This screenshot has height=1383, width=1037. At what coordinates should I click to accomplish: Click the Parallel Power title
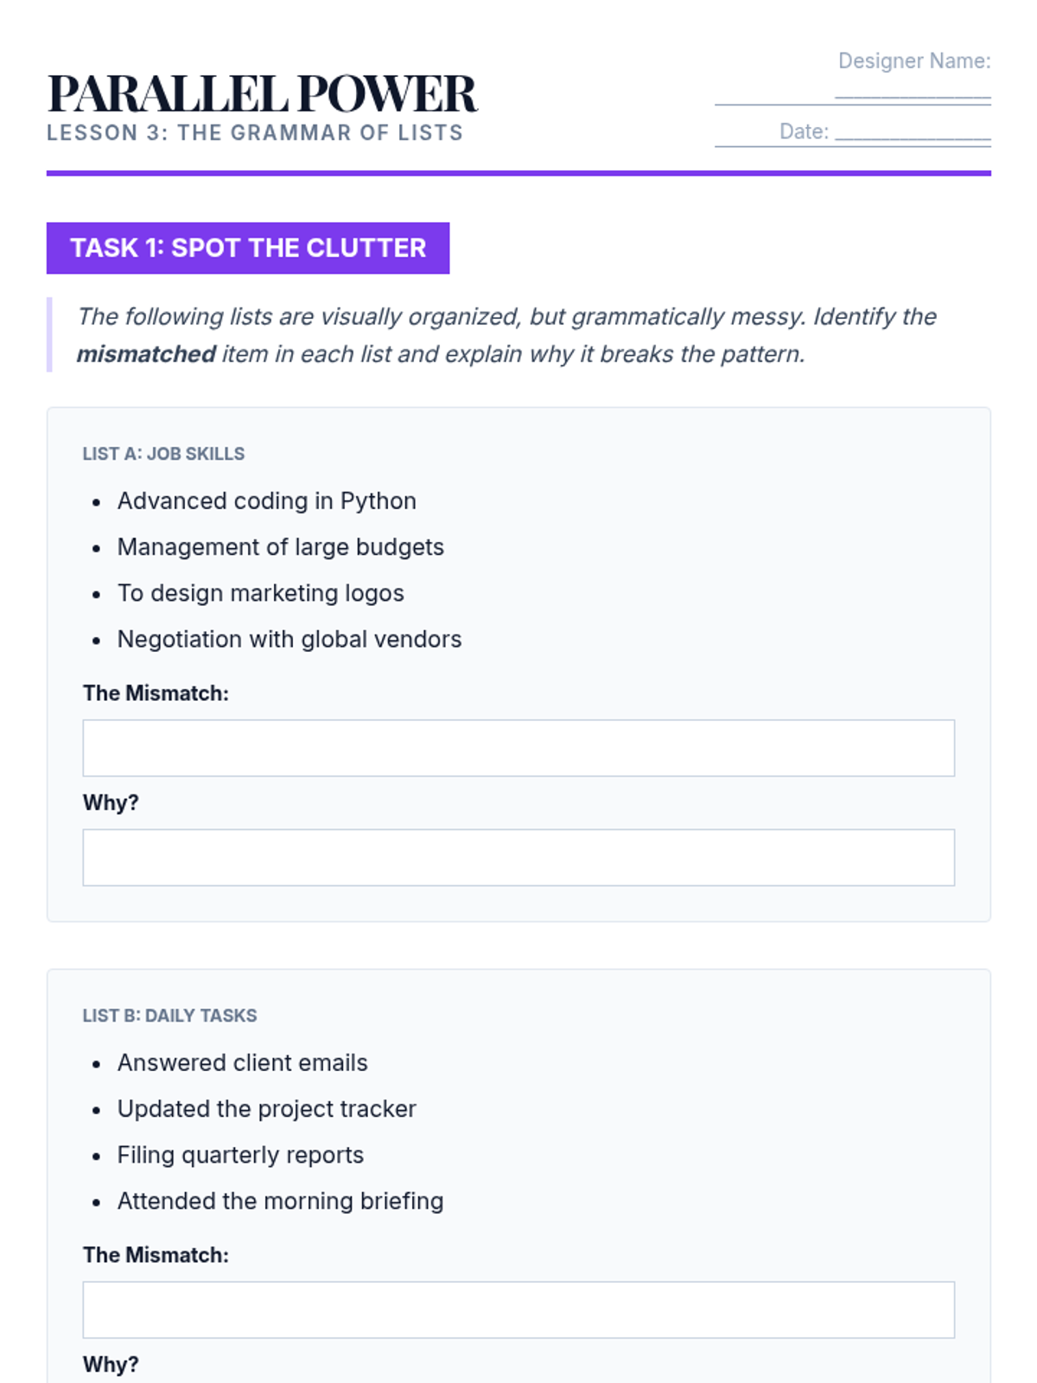pyautogui.click(x=262, y=93)
